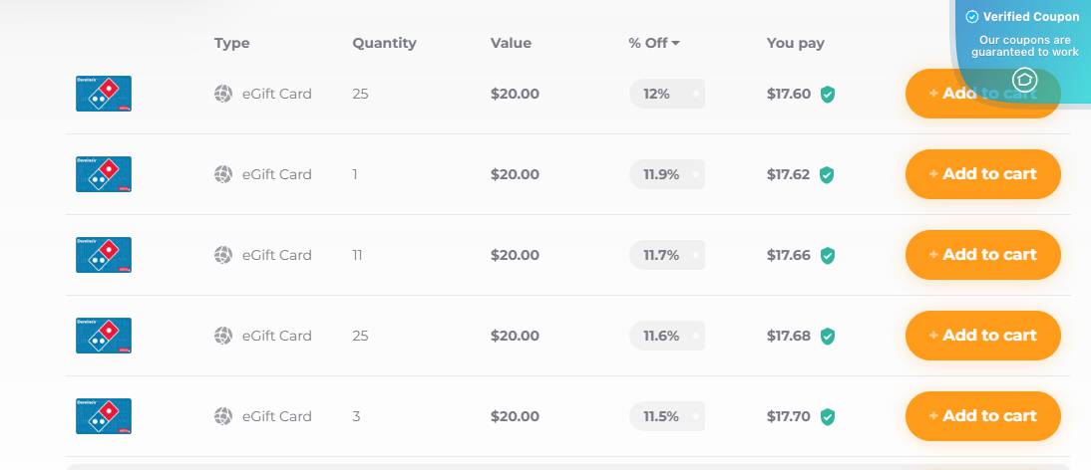Click the eGift globe icon in the $17.62 row
1091x470 pixels.
pyautogui.click(x=223, y=174)
